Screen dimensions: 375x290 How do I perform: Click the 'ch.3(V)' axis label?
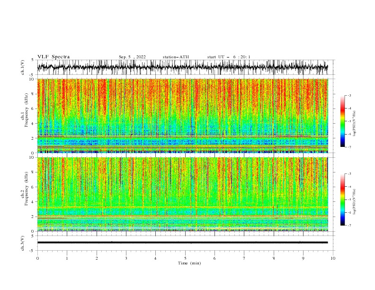(23, 243)
